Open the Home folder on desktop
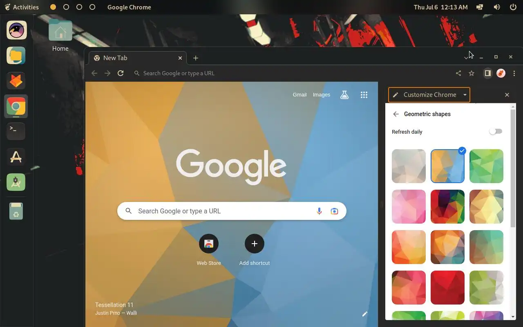The image size is (523, 327). coord(60,36)
